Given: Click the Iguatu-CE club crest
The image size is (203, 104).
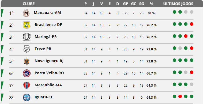Looking at the screenshot, I should tap(27, 97).
